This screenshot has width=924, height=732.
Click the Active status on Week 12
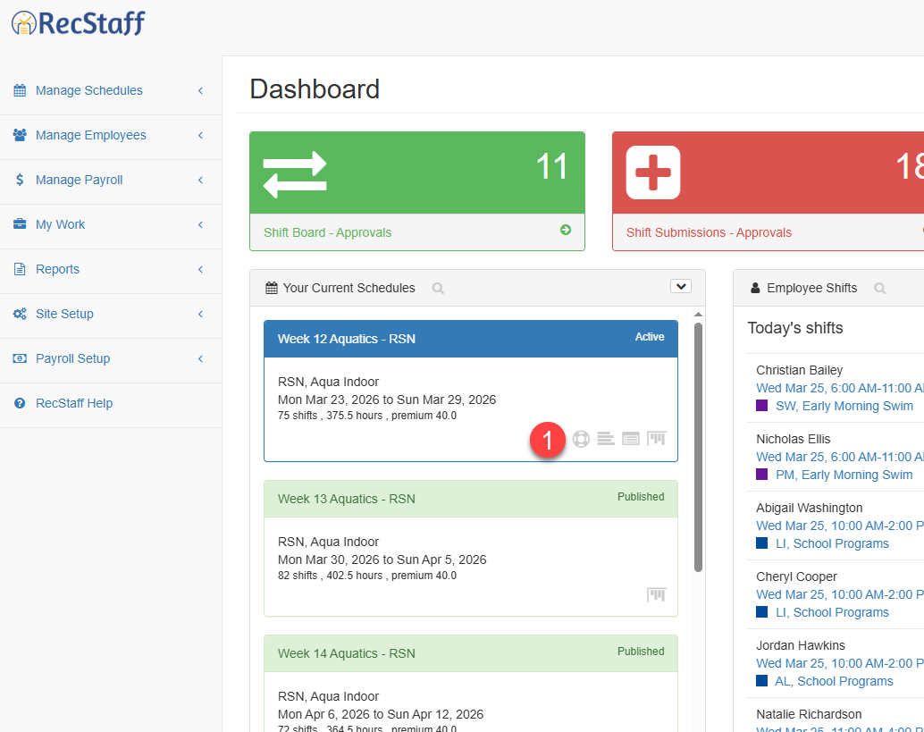point(650,337)
